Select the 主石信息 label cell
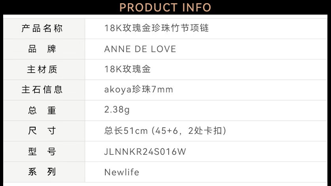Image resolution: width=331 pixels, height=186 pixels. (42, 90)
